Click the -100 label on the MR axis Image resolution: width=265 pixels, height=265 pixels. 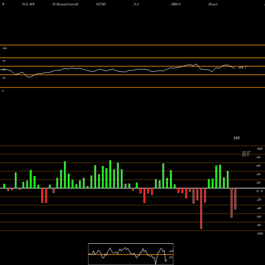pos(260,234)
